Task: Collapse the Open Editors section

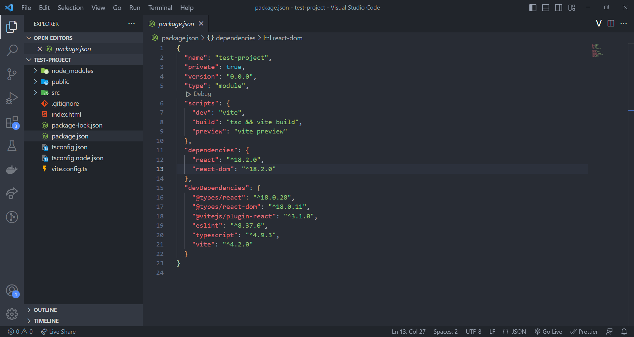Action: (x=83, y=38)
